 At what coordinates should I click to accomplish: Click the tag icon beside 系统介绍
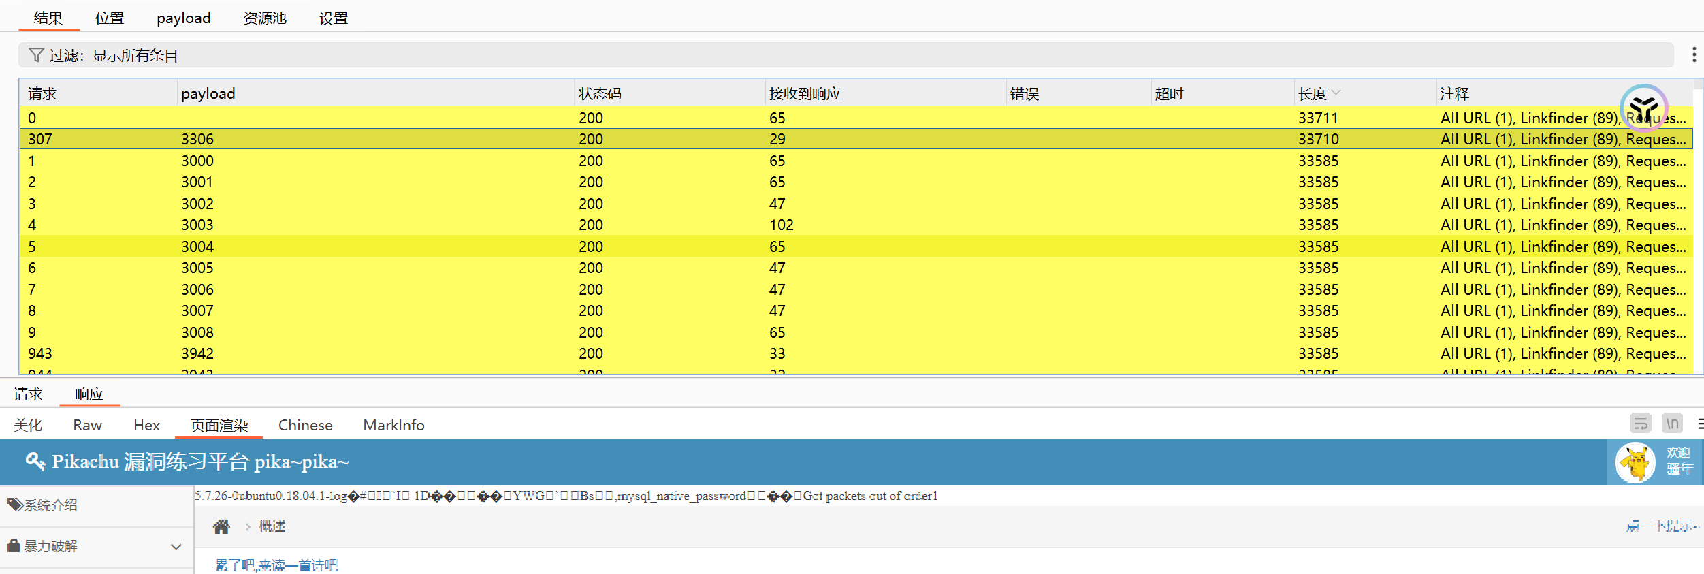click(x=14, y=505)
